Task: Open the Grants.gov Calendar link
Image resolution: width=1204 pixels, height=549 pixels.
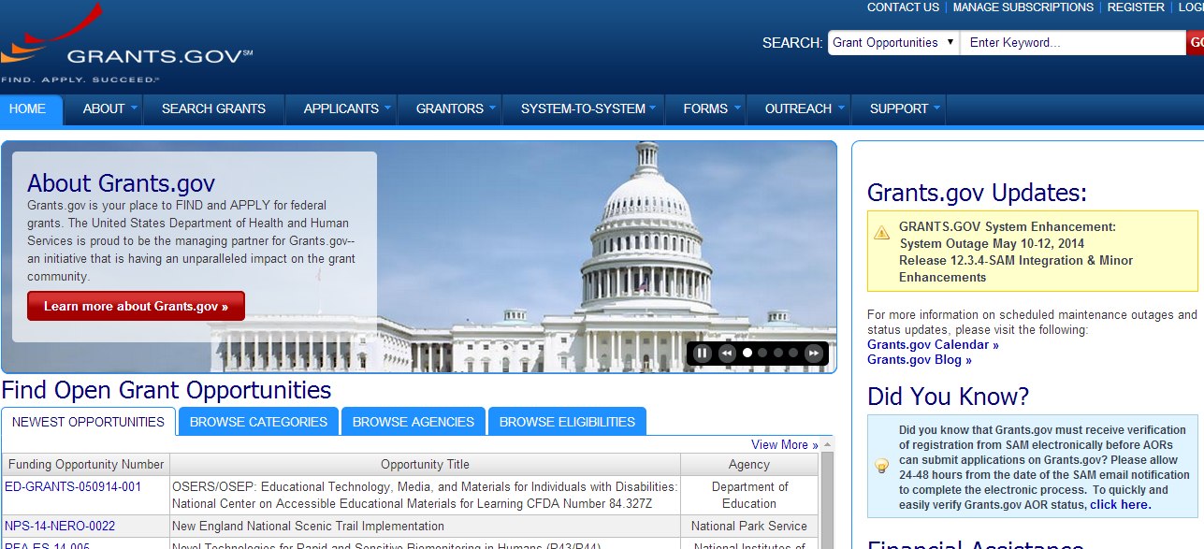Action: click(933, 345)
